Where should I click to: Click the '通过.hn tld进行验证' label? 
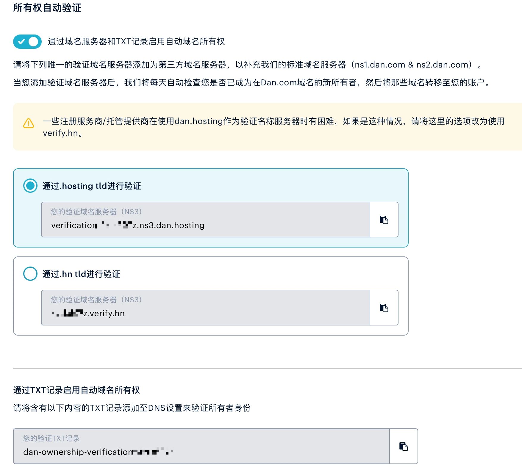(81, 274)
